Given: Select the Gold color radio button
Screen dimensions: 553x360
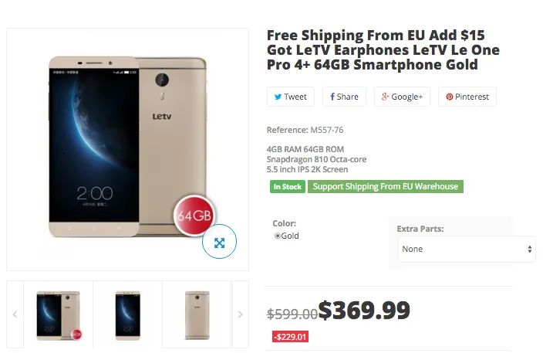Looking at the screenshot, I should tap(278, 236).
